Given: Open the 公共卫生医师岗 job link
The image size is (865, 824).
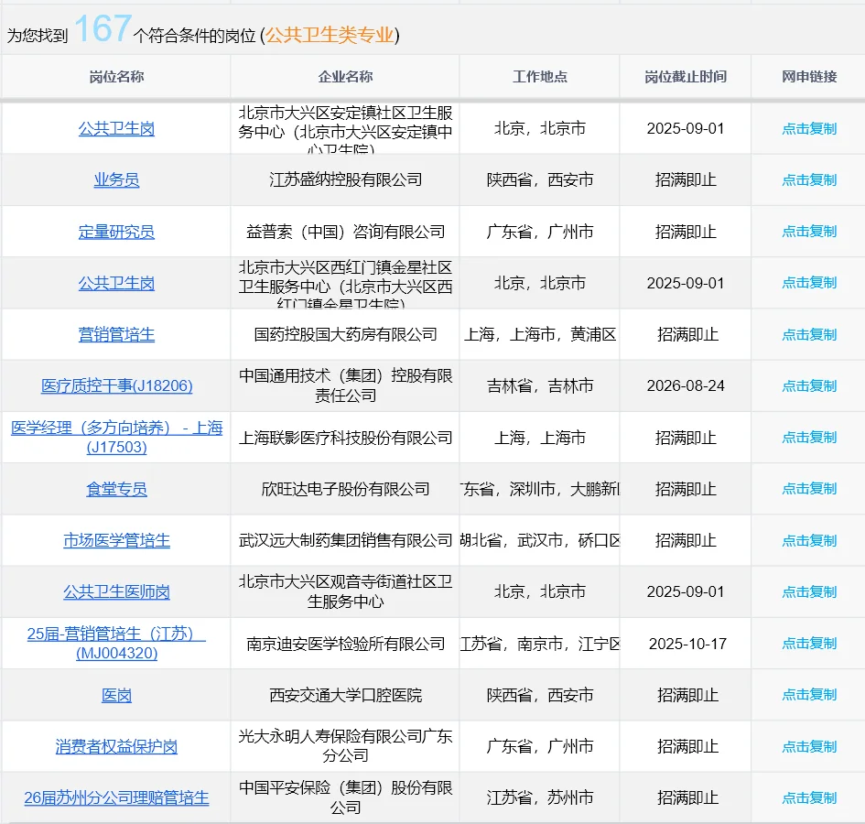Looking at the screenshot, I should click(x=116, y=591).
